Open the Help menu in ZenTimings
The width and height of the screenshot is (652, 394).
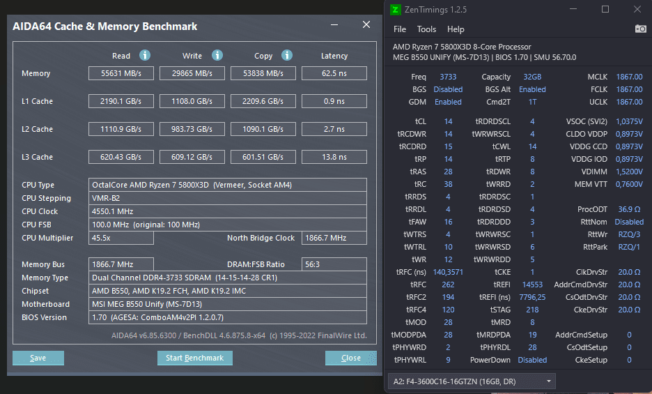[456, 29]
